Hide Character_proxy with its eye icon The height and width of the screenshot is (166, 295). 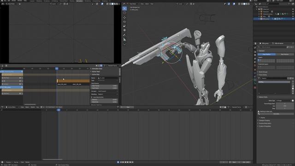293,14
